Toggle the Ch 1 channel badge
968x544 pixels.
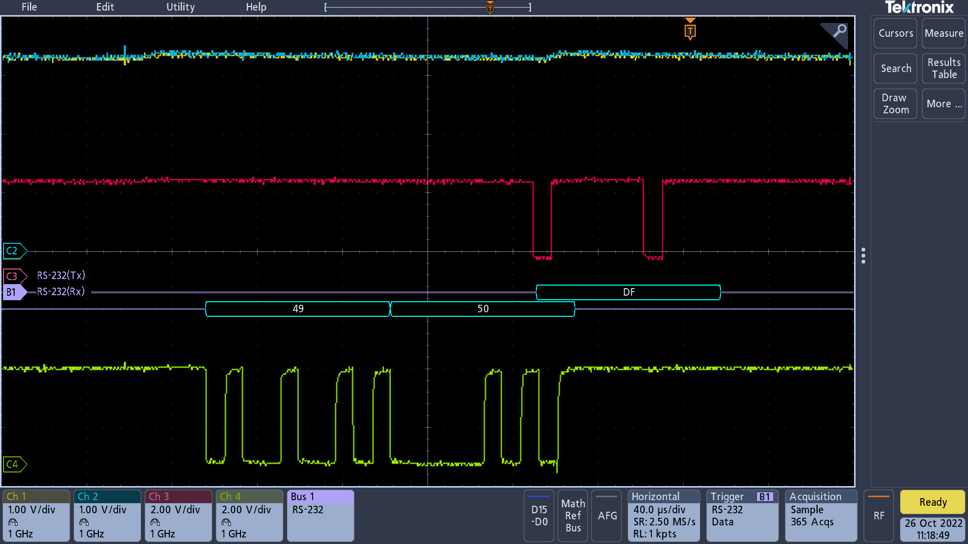pyautogui.click(x=36, y=515)
